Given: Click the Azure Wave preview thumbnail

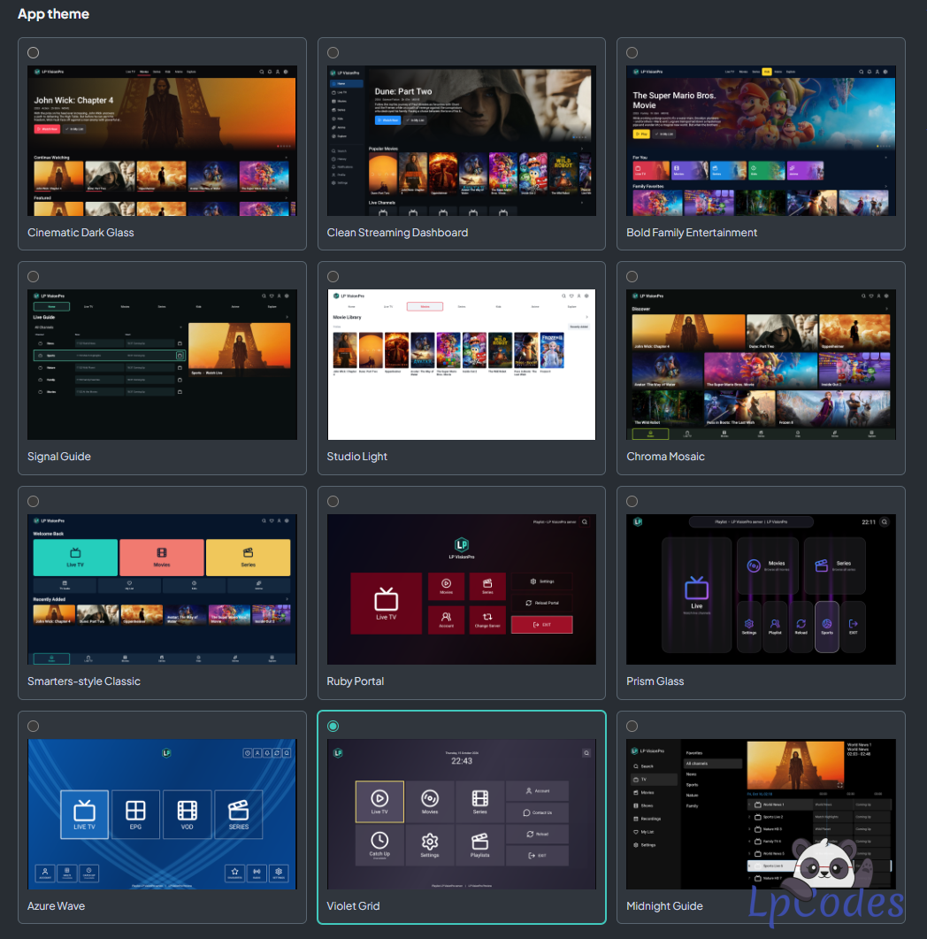Looking at the screenshot, I should click(162, 814).
